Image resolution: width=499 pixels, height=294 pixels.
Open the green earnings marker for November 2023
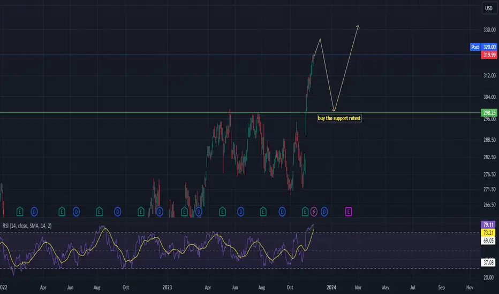pos(305,211)
